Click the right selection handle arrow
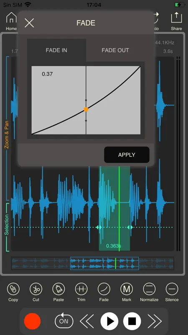 pos(130,227)
